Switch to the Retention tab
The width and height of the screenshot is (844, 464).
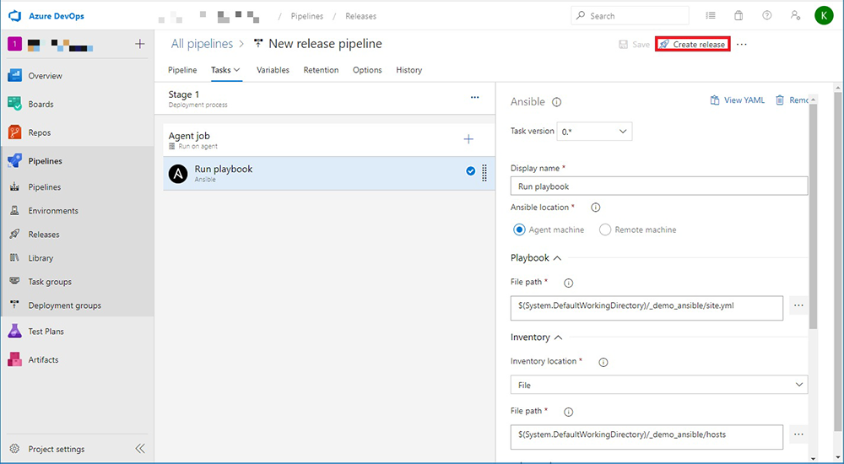(321, 70)
